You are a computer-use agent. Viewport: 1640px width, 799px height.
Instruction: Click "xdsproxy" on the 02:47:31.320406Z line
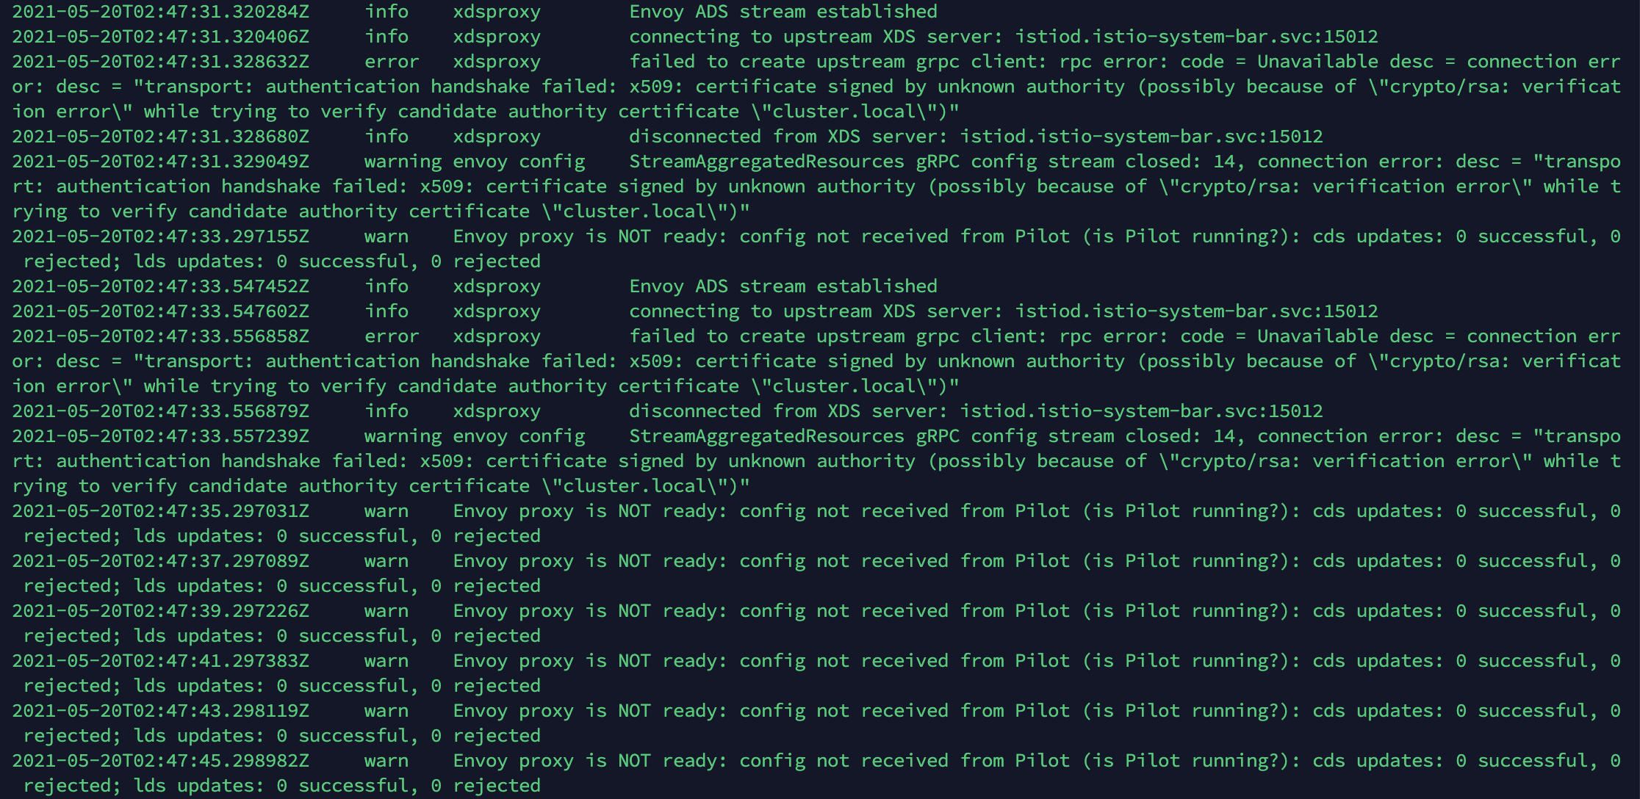pyautogui.click(x=497, y=37)
